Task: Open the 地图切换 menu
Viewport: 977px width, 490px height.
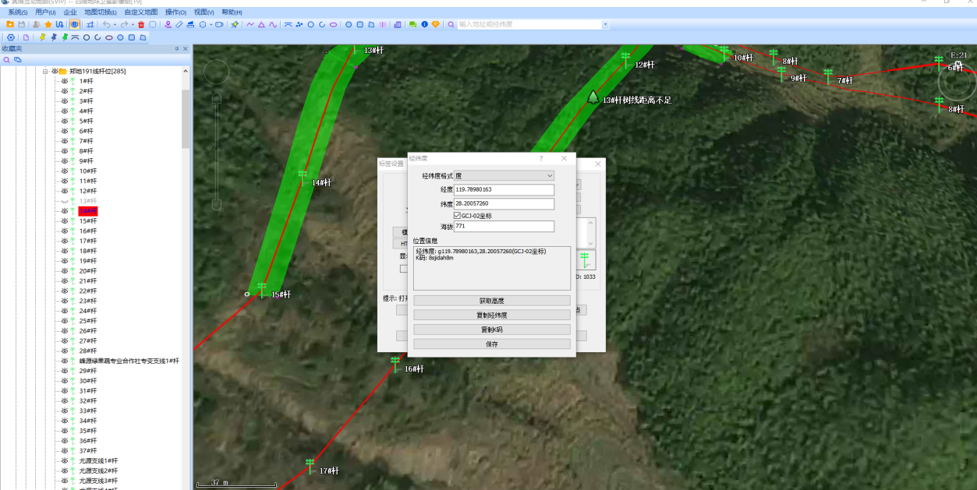Action: [101, 12]
